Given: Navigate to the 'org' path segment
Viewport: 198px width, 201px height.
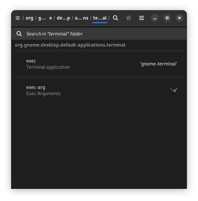Looking at the screenshot, I should click(x=30, y=18).
